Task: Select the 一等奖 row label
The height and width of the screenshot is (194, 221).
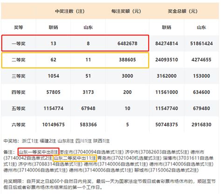Action: (x=19, y=44)
